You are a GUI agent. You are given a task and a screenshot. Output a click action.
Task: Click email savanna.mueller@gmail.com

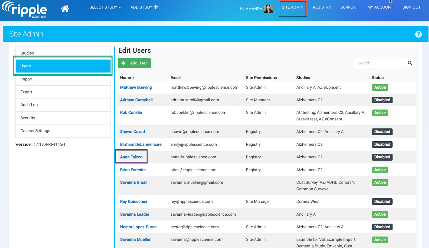197,183
